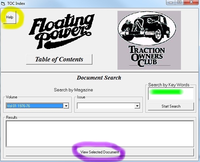Expand the Issue dropdown arrow
Viewport: 200px width, 162px height.
137,106
